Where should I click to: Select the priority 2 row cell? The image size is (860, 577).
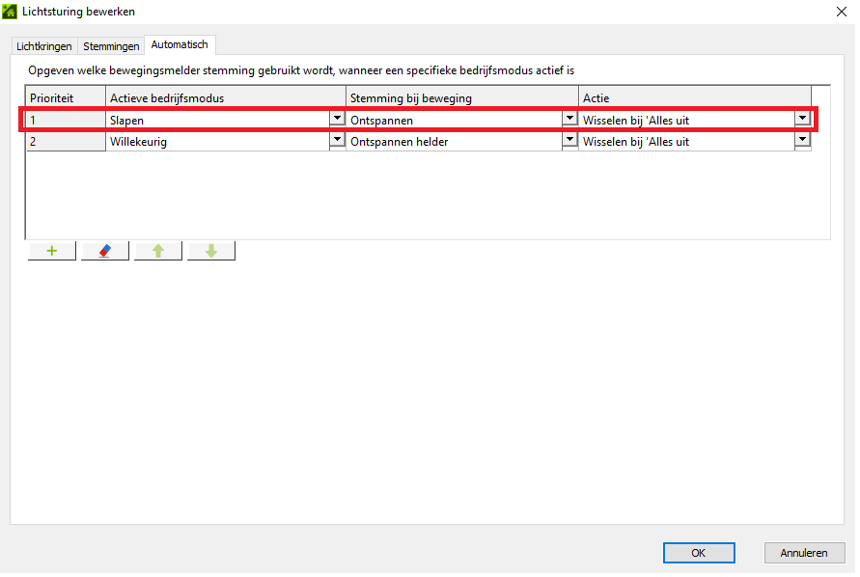point(66,142)
